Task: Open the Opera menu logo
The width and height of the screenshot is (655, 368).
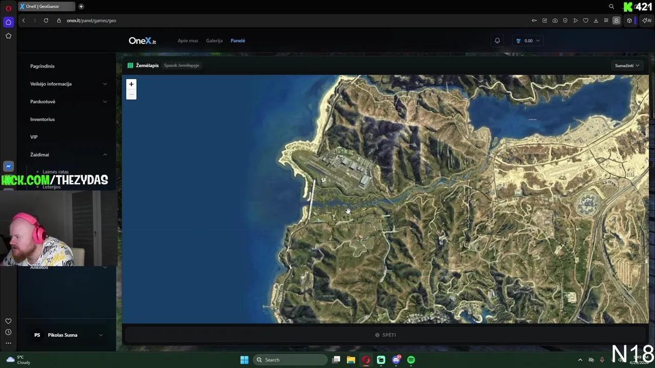Action: (8, 8)
